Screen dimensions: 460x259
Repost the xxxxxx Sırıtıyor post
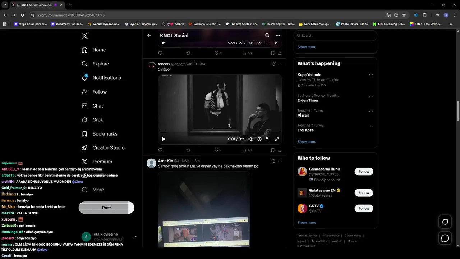pyautogui.click(x=188, y=150)
